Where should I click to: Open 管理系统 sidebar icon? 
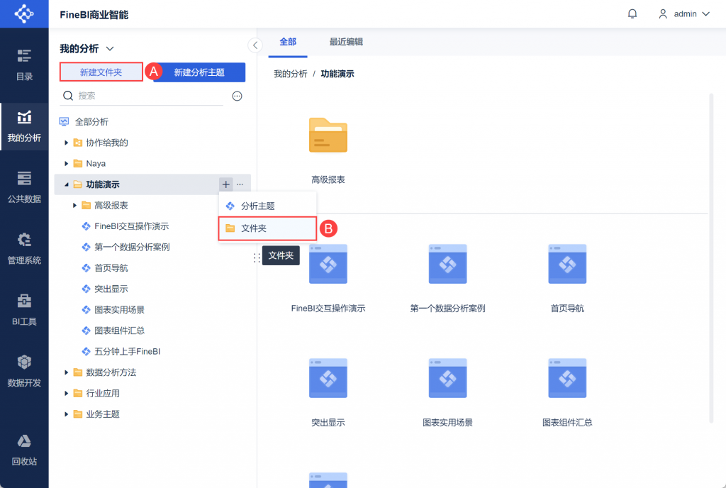pyautogui.click(x=24, y=249)
